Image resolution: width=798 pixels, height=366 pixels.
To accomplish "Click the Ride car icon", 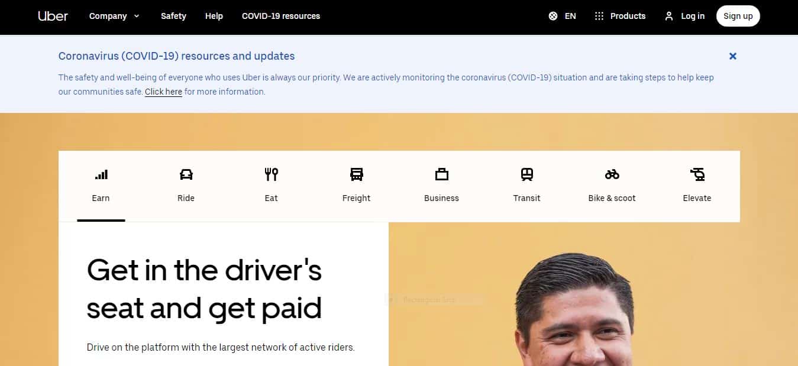I will pos(186,174).
